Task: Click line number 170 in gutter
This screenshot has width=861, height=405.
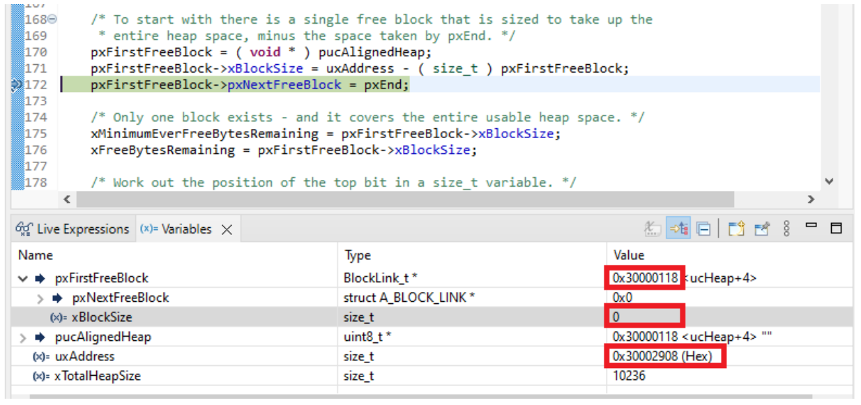Action: point(36,52)
